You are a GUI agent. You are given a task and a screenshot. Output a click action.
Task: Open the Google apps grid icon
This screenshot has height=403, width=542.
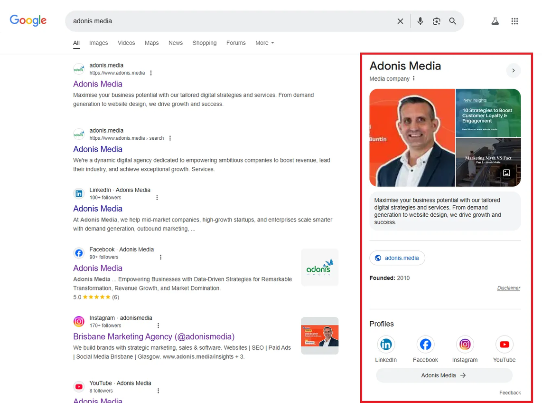tap(514, 21)
